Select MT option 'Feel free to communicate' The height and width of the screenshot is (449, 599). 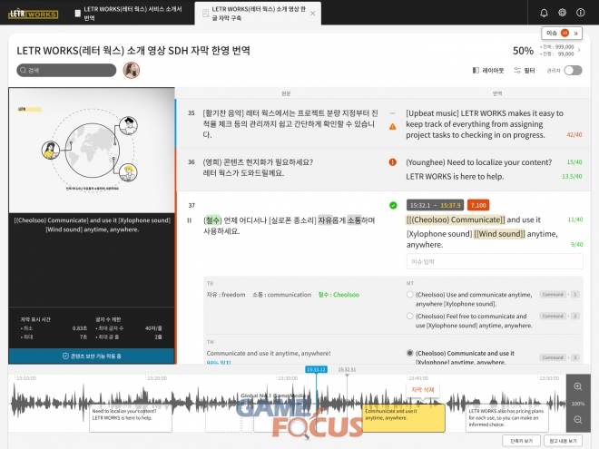(x=410, y=316)
